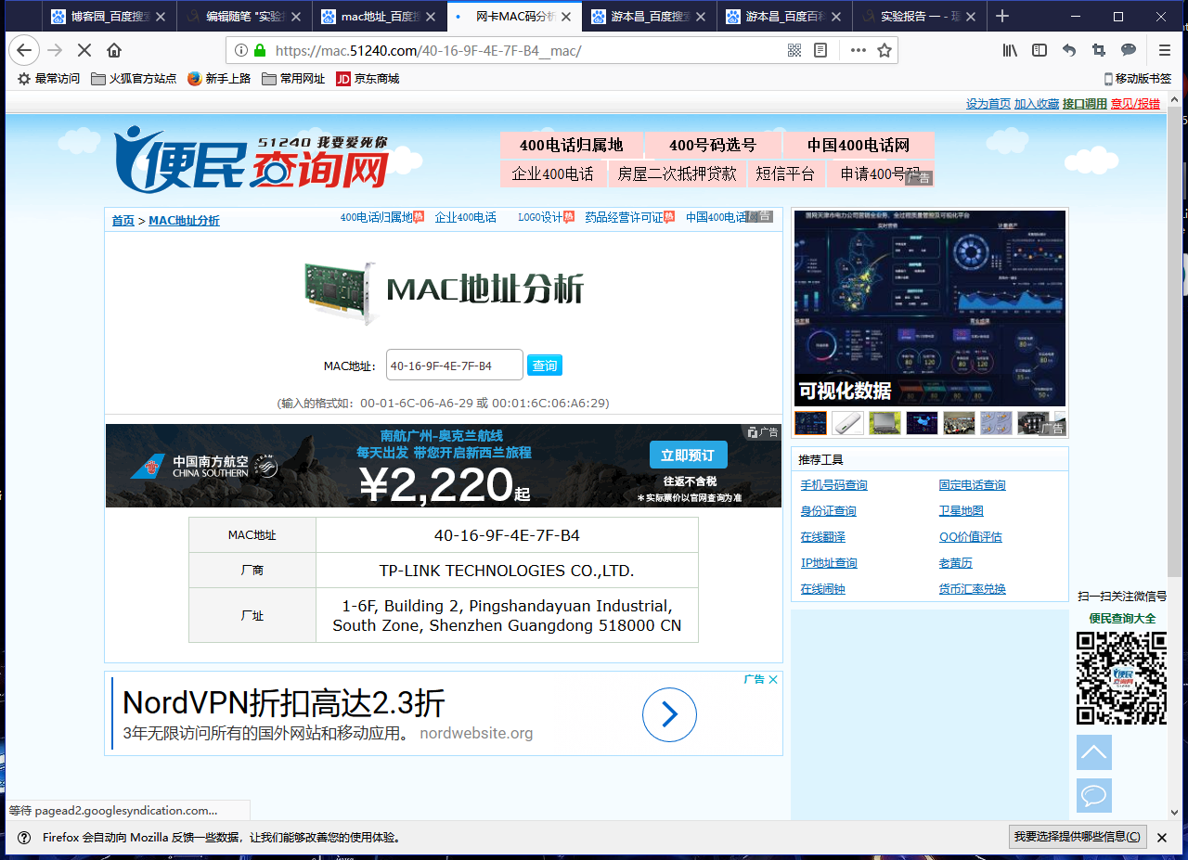
Task: Go back to the previous page
Action: pyautogui.click(x=24, y=50)
